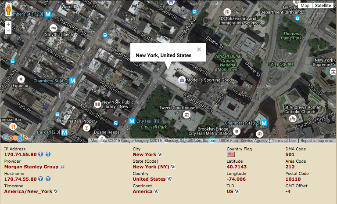The height and width of the screenshot is (204, 337).
Task: Open the Modell's Sporting Goods shopping marker
Action: tap(182, 80)
